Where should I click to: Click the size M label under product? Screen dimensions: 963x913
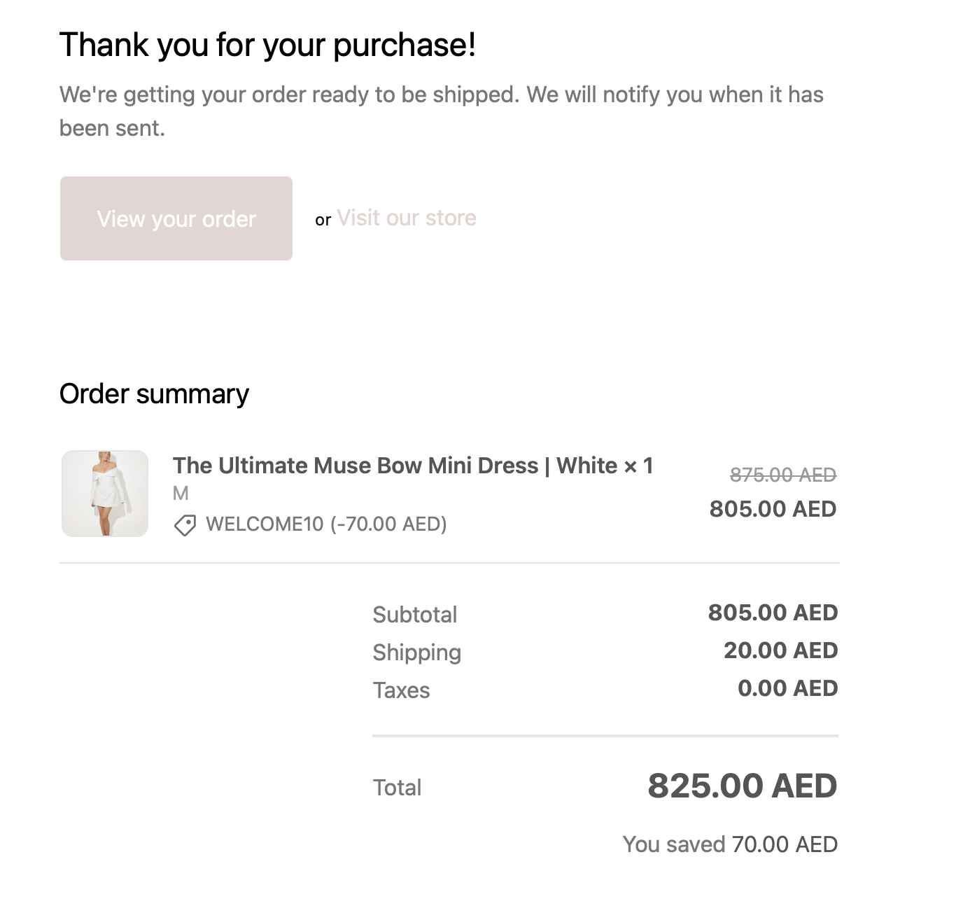pyautogui.click(x=181, y=494)
